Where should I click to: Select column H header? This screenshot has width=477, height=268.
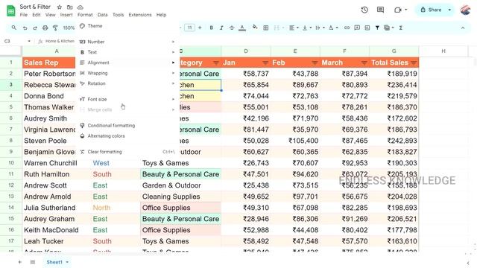coord(443,51)
